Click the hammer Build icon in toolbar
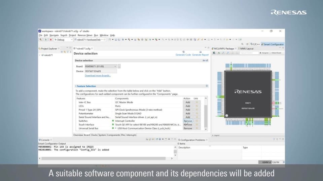 click(x=41, y=40)
